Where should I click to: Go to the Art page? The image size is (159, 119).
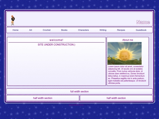pos(31,30)
